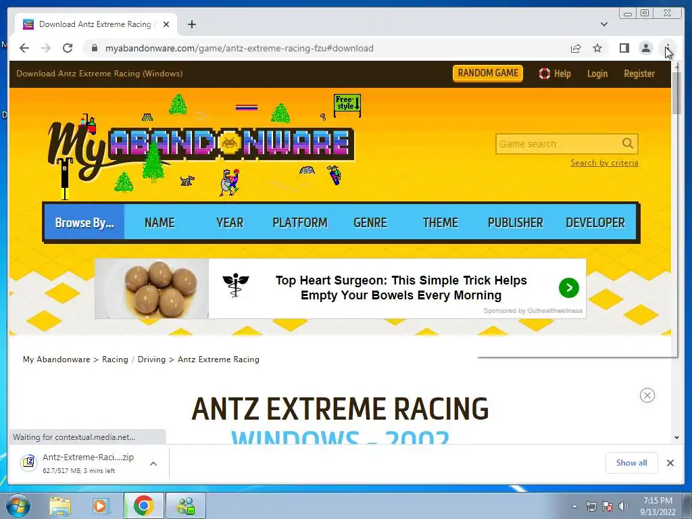
Task: Click the search magnifier icon
Action: [628, 143]
